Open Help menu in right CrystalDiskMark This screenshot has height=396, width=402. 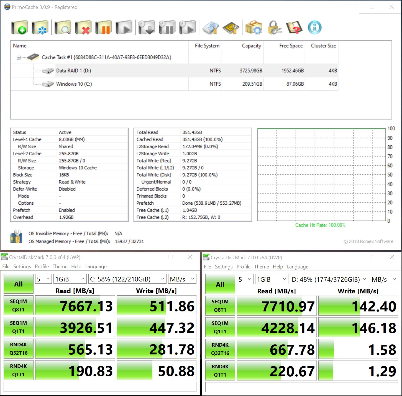(x=278, y=267)
